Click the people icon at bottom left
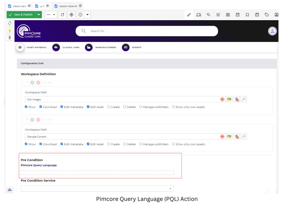 coord(10,190)
